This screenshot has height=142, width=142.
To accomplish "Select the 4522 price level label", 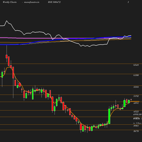I will 136,112.
